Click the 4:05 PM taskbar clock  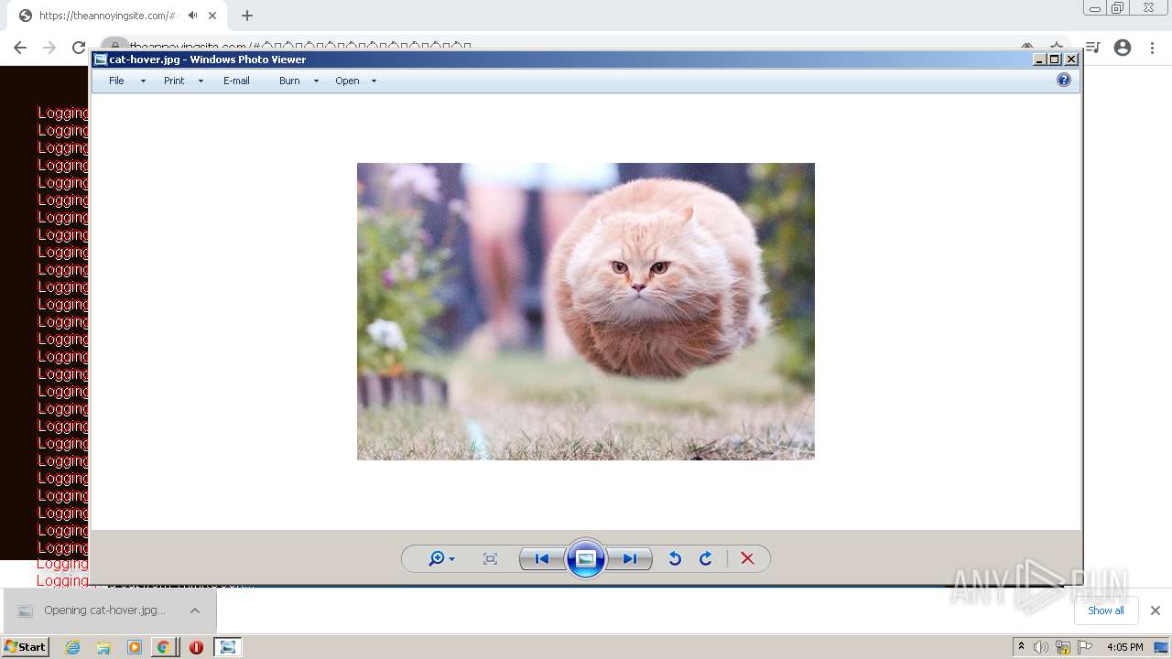tap(1124, 647)
